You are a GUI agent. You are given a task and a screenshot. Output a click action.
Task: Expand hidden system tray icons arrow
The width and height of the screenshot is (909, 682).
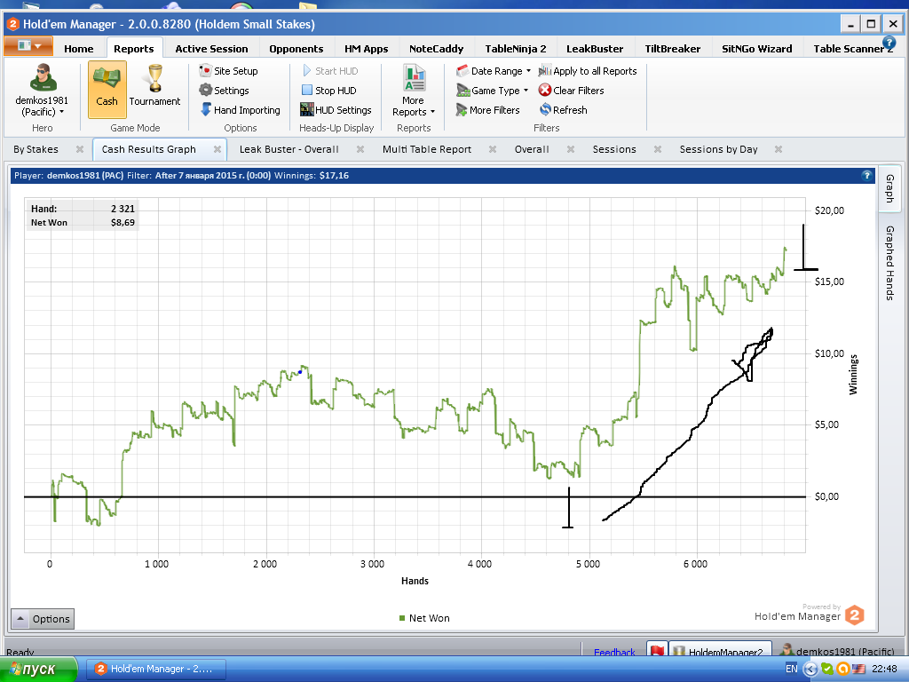810,670
